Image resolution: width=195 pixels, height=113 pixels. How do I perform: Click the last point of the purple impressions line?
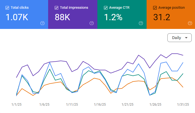(x=183, y=55)
